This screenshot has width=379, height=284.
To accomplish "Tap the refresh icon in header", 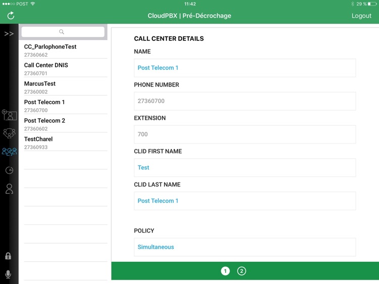I will [11, 16].
